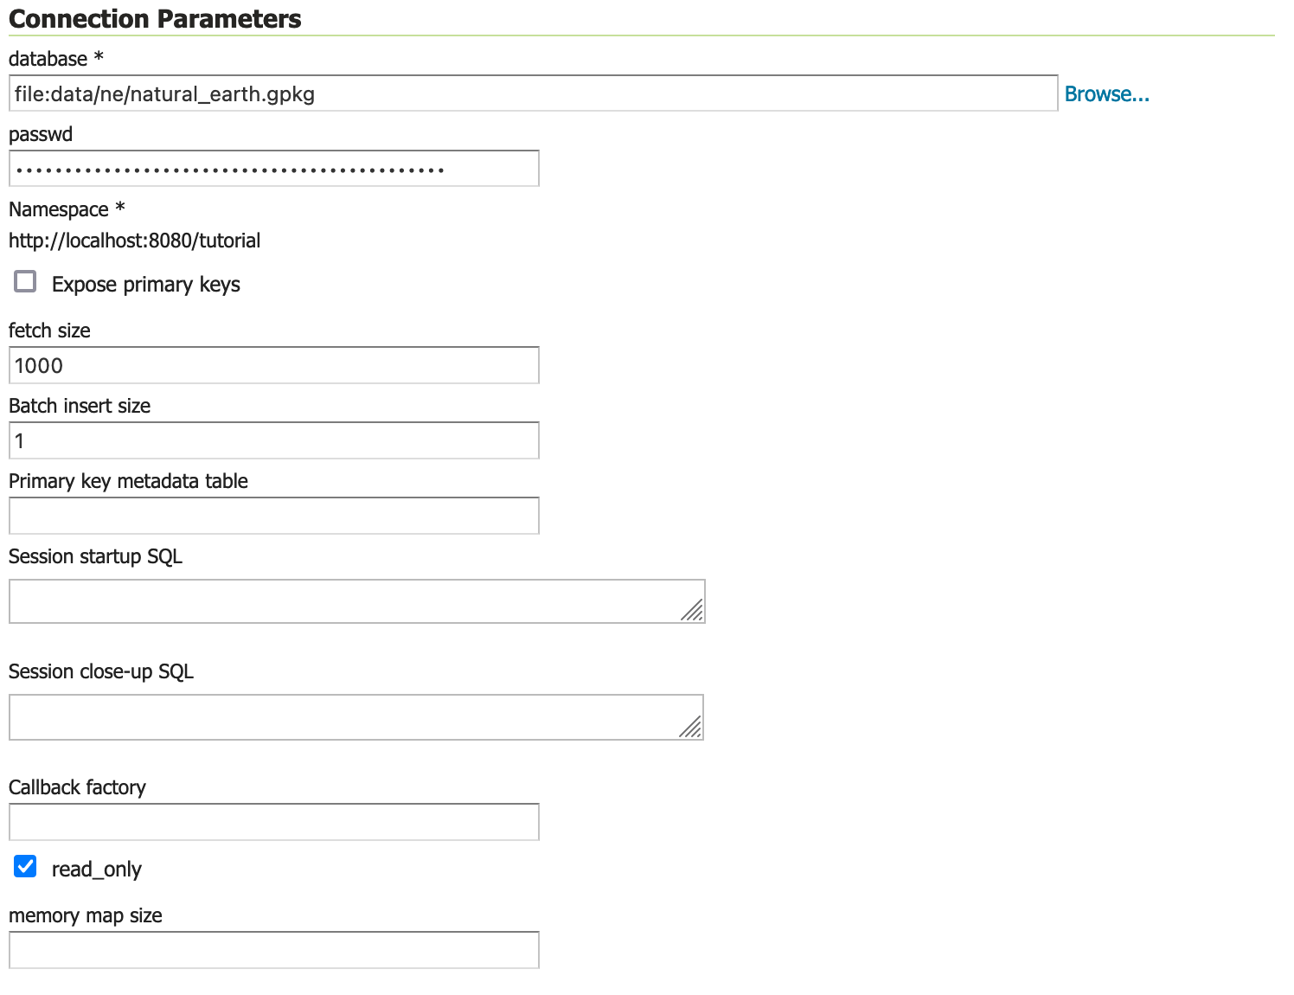Focus the Session startup SQL text area
The width and height of the screenshot is (1294, 995).
point(346,601)
